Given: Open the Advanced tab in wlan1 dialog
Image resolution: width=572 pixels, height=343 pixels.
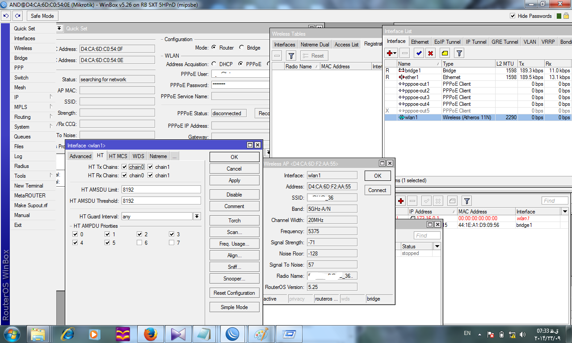Looking at the screenshot, I should click(x=80, y=156).
